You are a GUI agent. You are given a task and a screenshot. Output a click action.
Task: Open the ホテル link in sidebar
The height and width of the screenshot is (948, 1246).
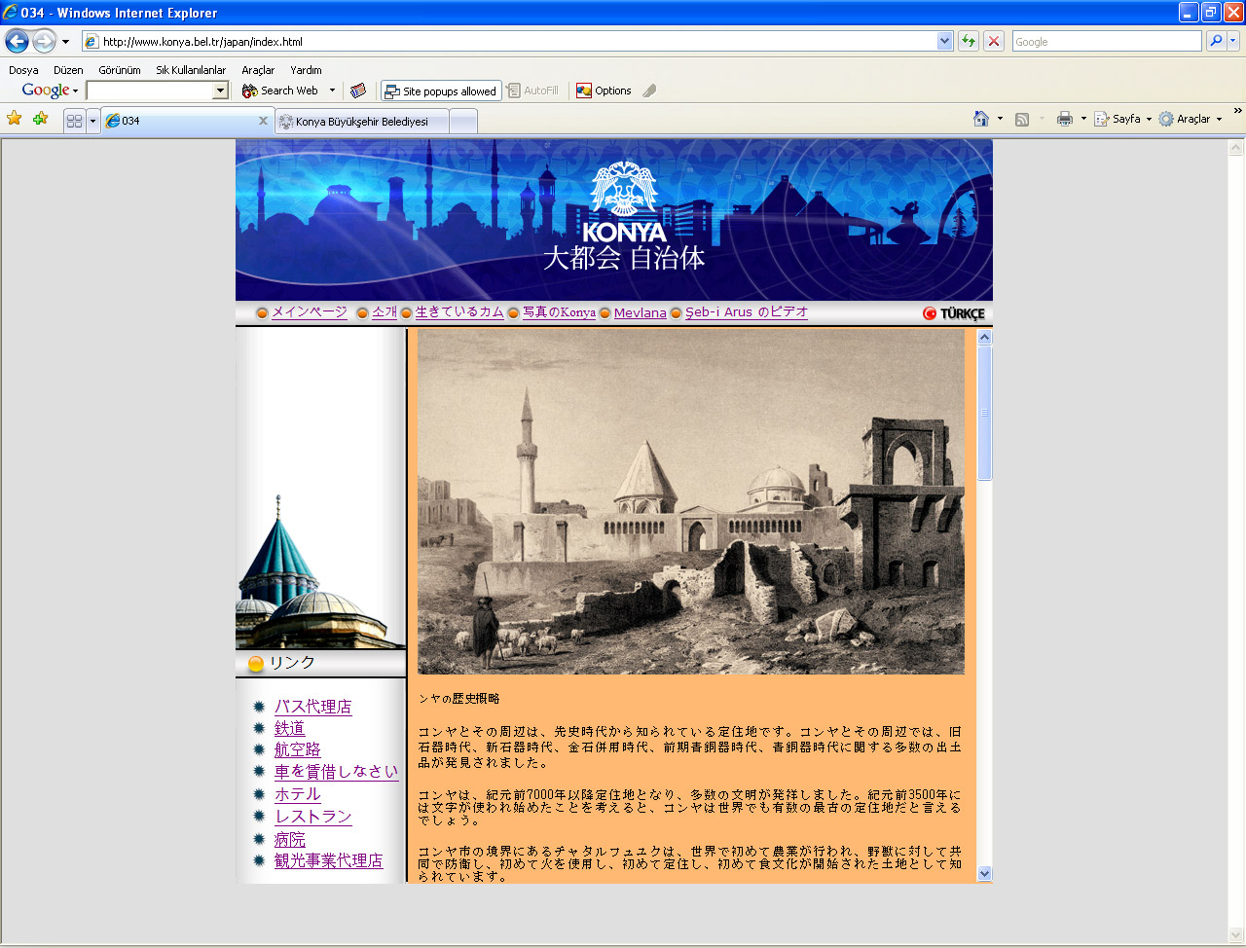click(x=297, y=794)
